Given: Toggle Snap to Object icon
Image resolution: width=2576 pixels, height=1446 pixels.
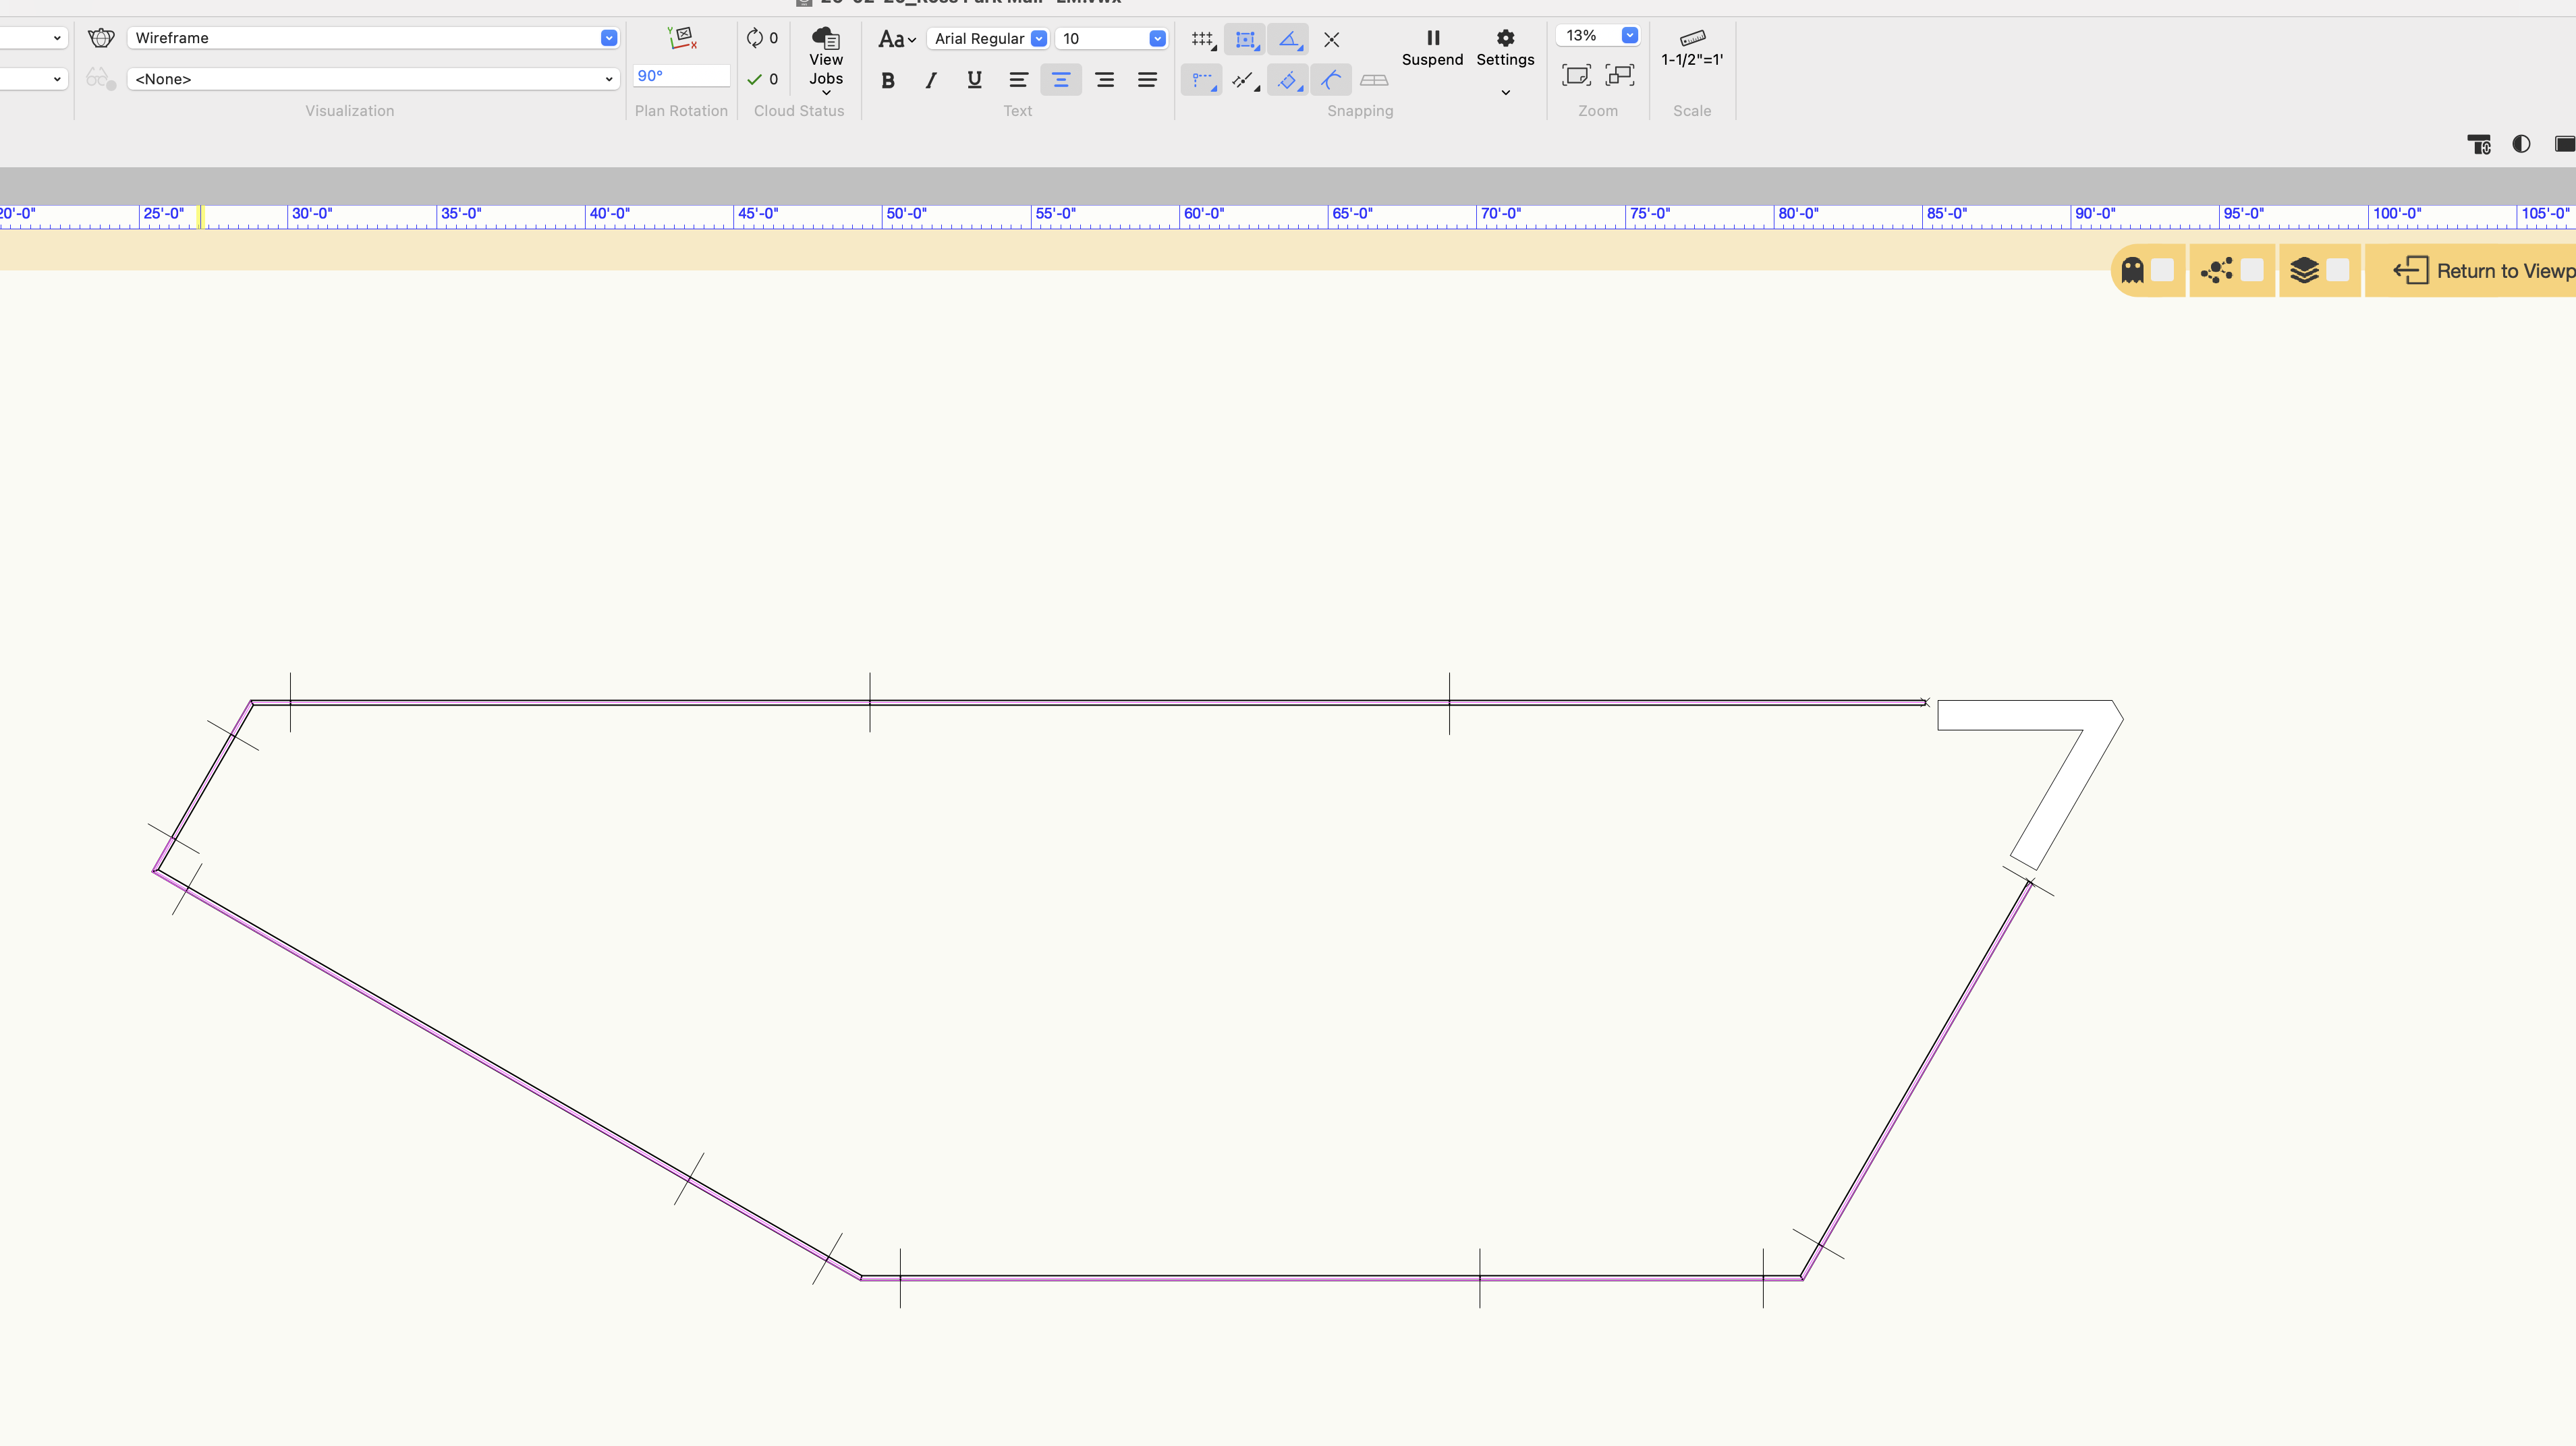Looking at the screenshot, I should tap(1245, 39).
